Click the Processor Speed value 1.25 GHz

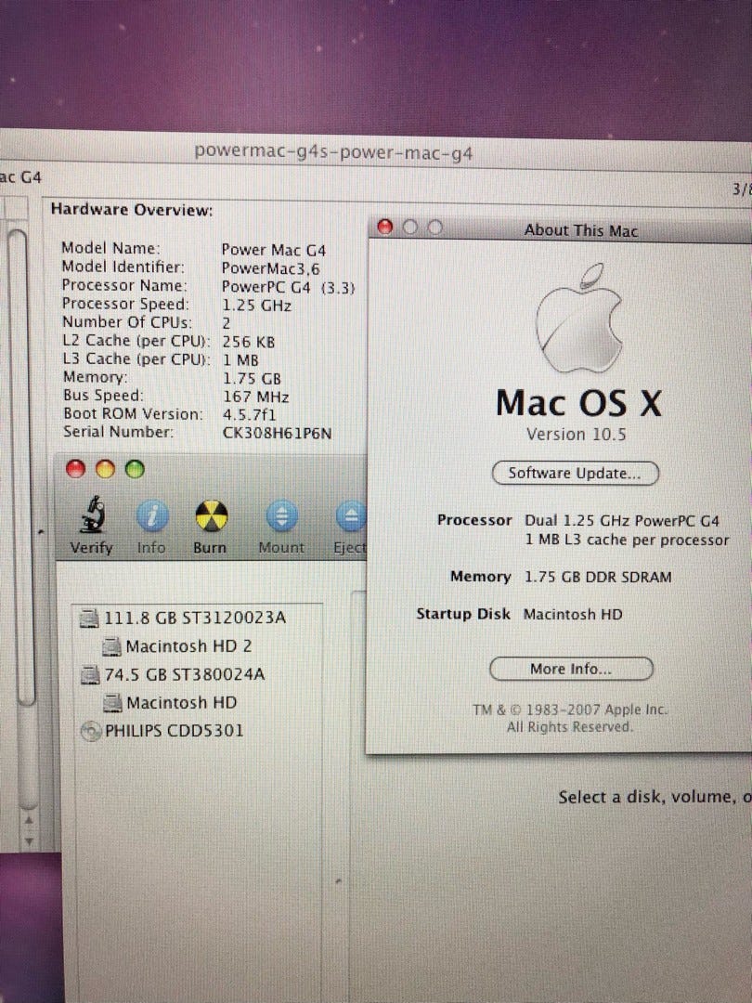(x=256, y=306)
